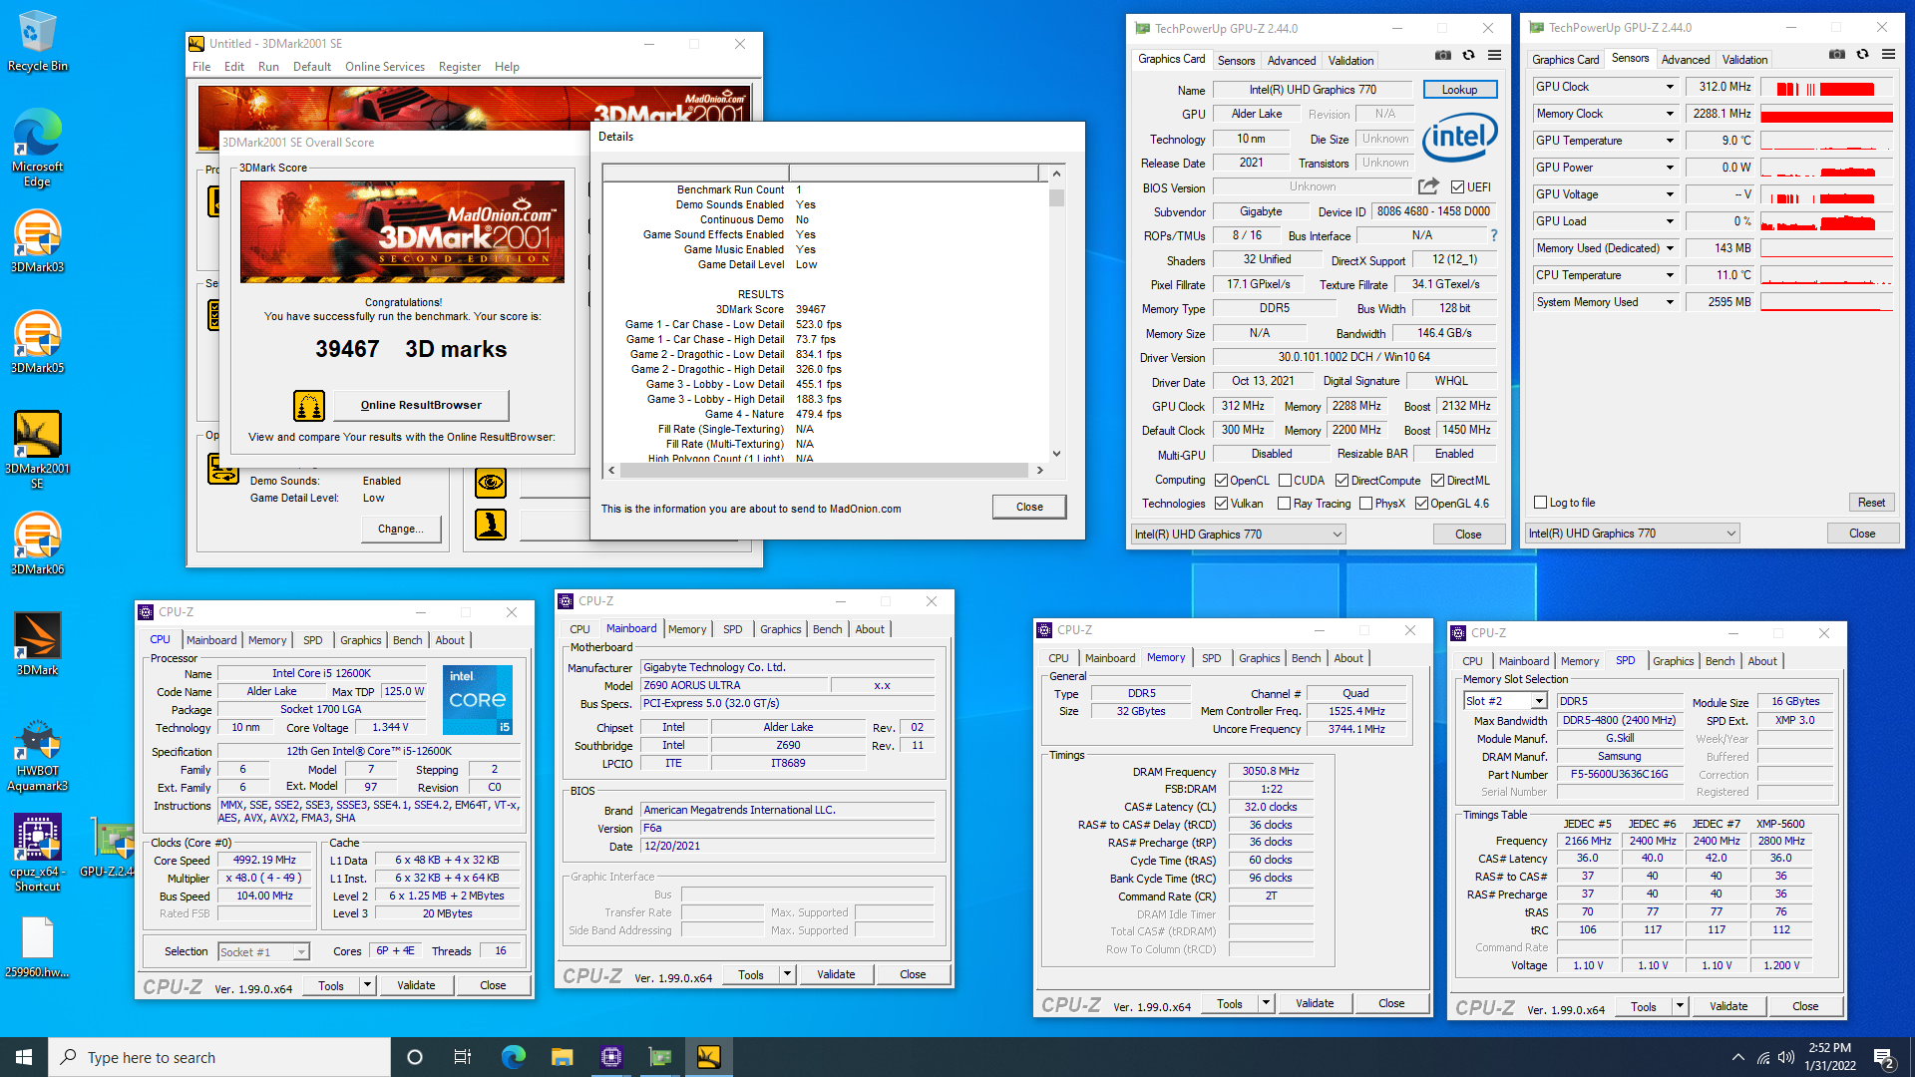Click the Windows taskbar search box
This screenshot has height=1077, width=1915.
point(219,1057)
